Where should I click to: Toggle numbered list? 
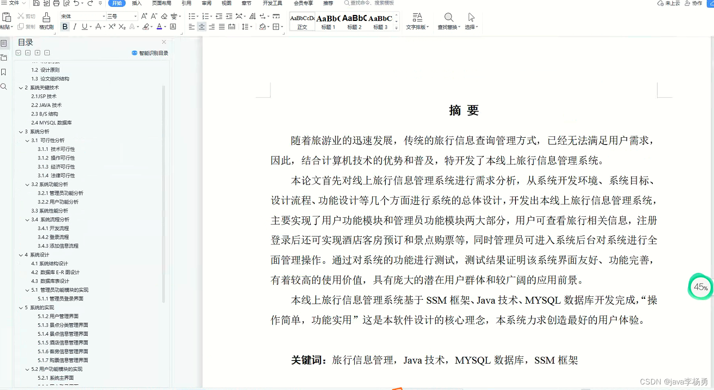[x=205, y=16]
